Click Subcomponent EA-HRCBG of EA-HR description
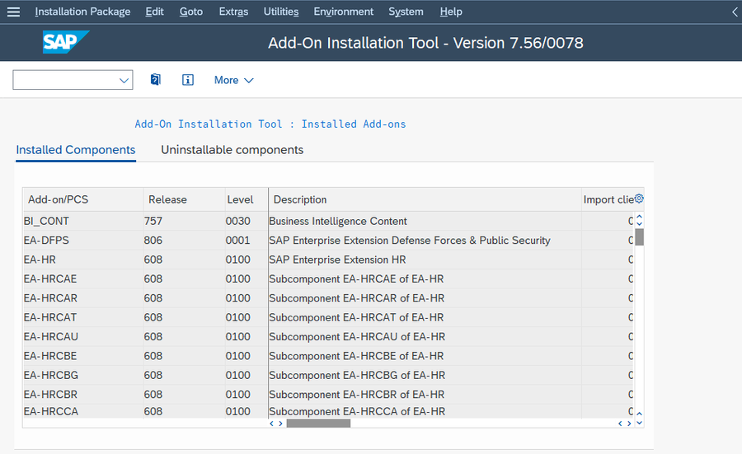This screenshot has width=742, height=454. pyautogui.click(x=357, y=375)
